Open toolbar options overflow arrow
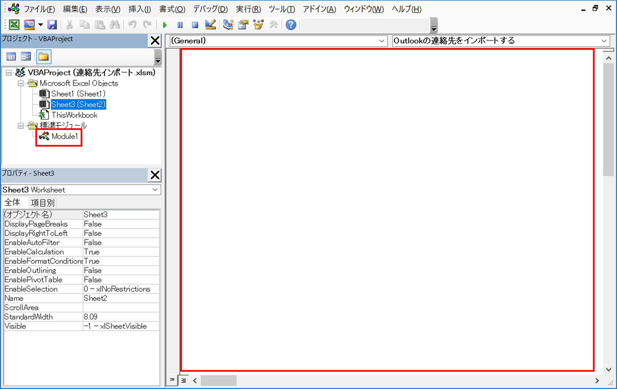Image resolution: width=617 pixels, height=389 pixels. tap(434, 26)
